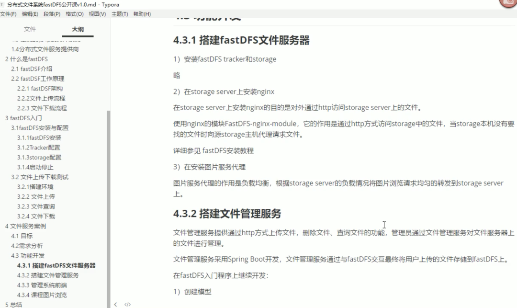
Task: Open the 文件(F) menu
Action: click(x=8, y=14)
